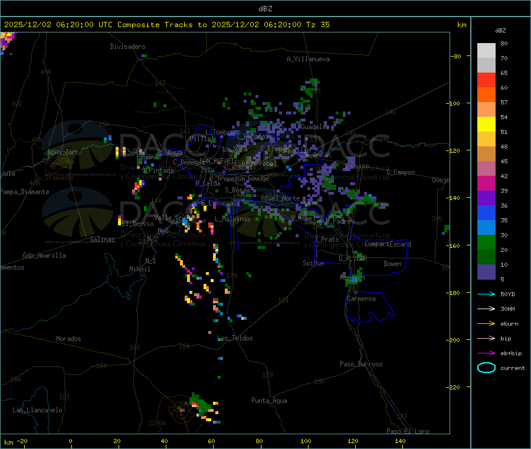This screenshot has width=531, height=449.
Task: Select the green 20 dBZ color band
Action: (x=486, y=242)
